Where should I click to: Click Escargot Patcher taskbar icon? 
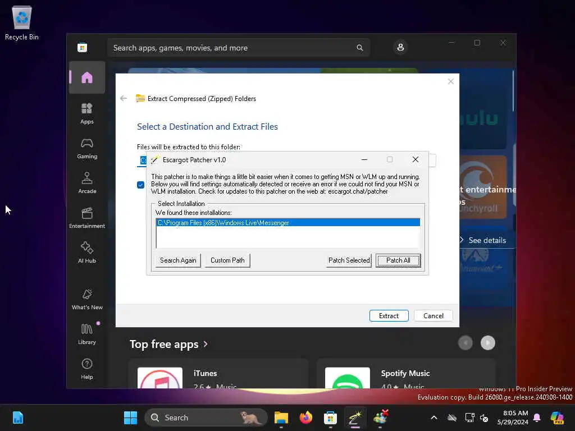355,418
